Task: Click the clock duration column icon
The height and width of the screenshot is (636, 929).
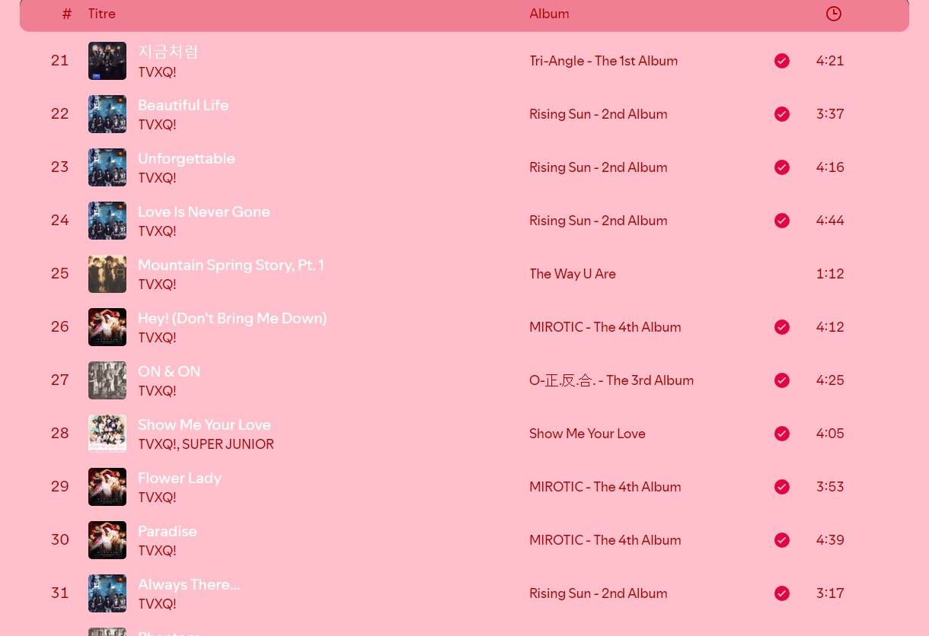Action: [834, 14]
